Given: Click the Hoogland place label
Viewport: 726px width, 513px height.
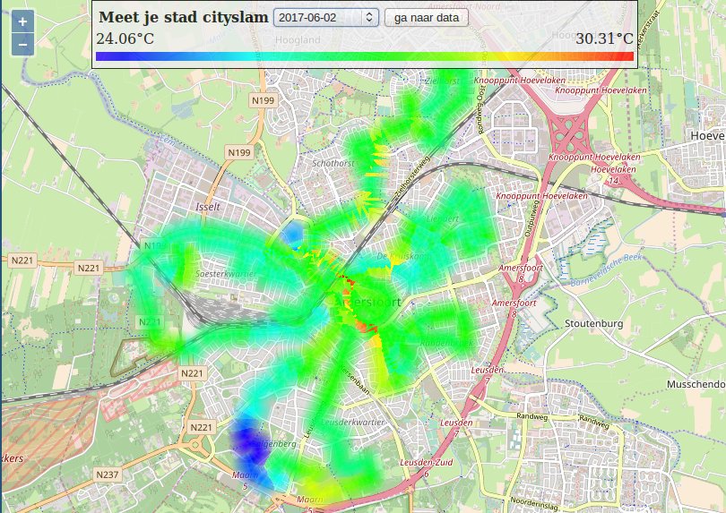Looking at the screenshot, I should (298, 40).
